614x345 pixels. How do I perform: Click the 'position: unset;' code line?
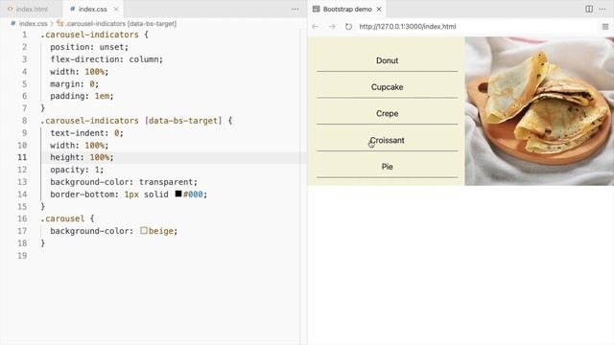(x=89, y=47)
